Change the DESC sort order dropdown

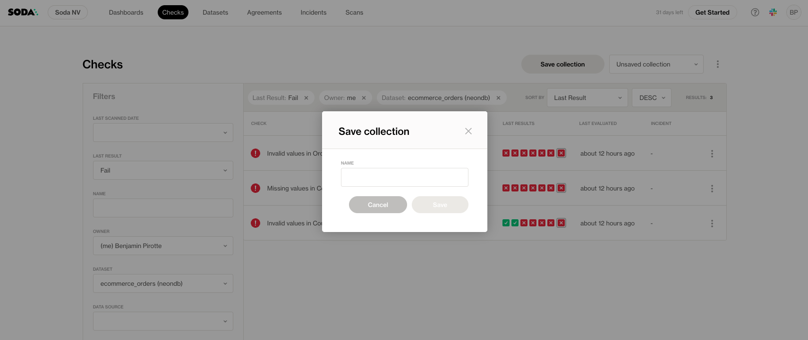pos(651,98)
